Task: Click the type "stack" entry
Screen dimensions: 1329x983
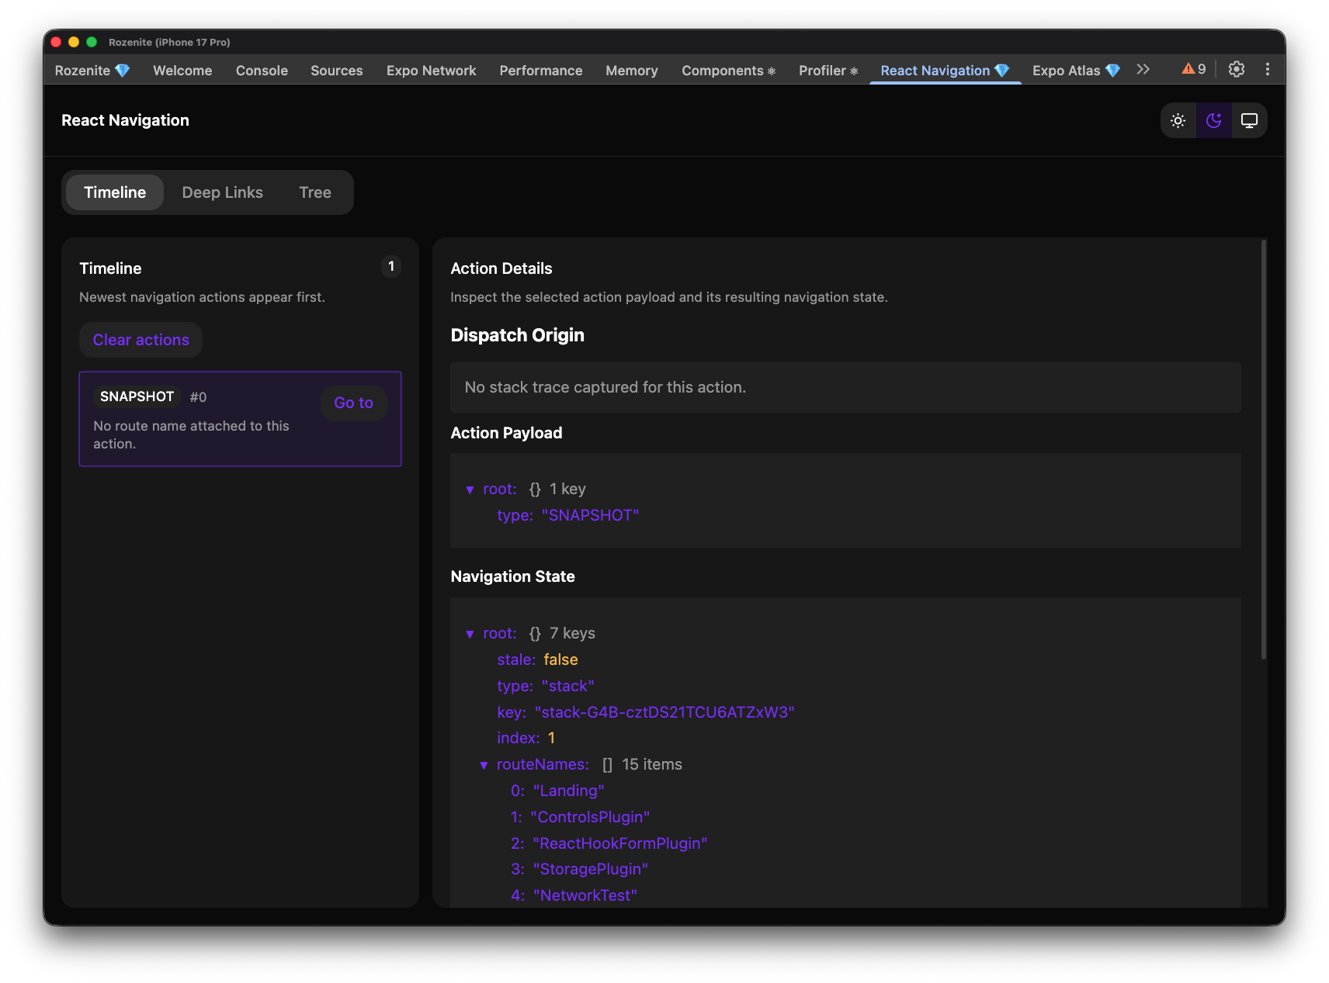Action: (545, 686)
